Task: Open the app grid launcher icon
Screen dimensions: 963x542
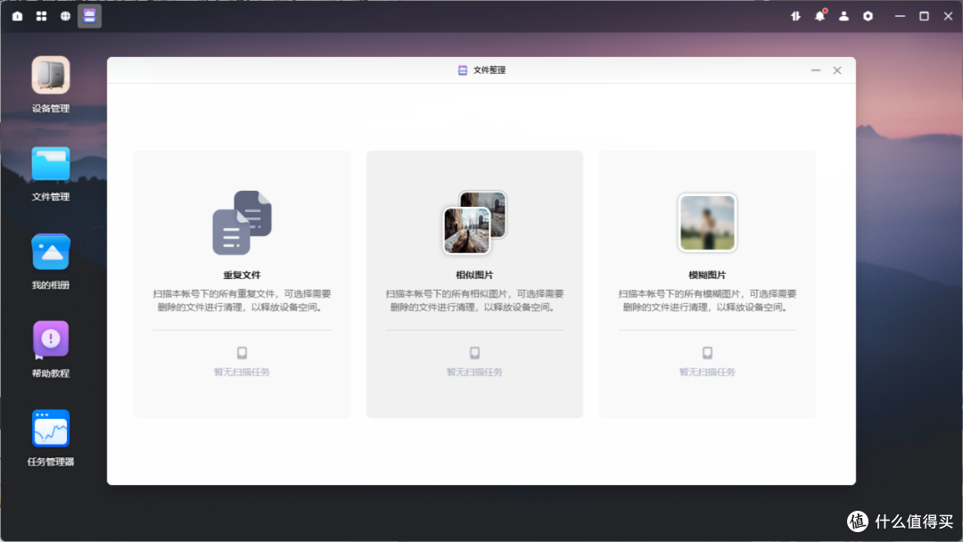Action: (41, 16)
